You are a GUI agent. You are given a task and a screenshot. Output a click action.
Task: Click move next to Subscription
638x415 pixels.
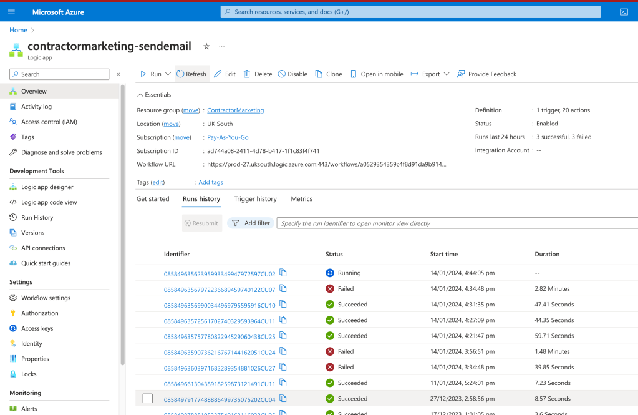[182, 138]
